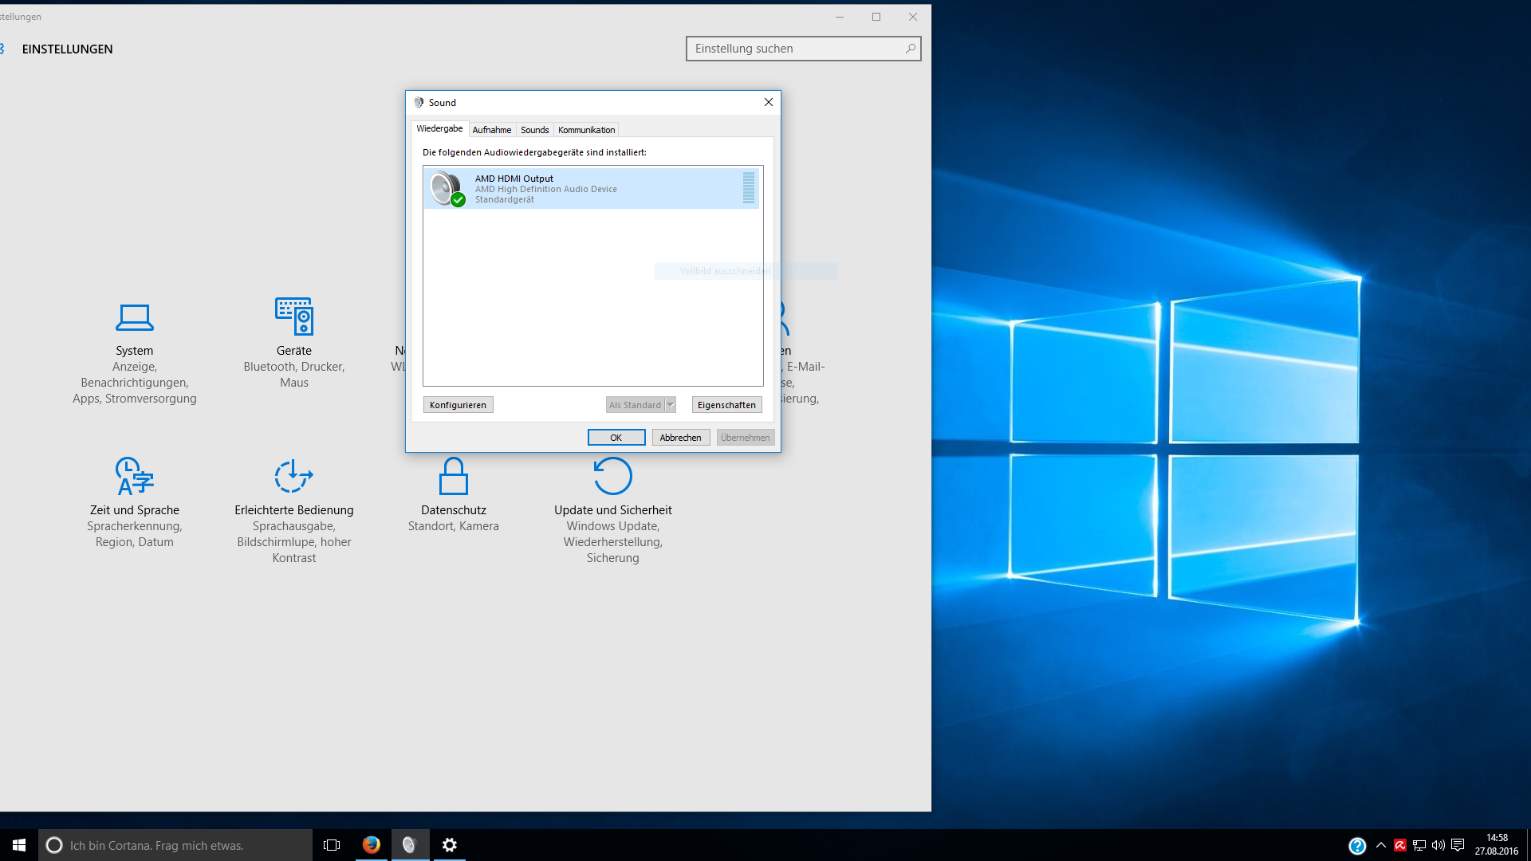The height and width of the screenshot is (861, 1531).
Task: Click Einstellung suchen search field
Action: tap(796, 49)
